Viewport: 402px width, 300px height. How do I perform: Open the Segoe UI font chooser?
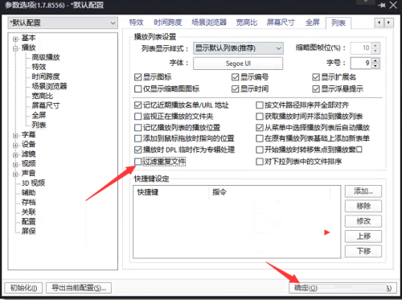coord(238,64)
